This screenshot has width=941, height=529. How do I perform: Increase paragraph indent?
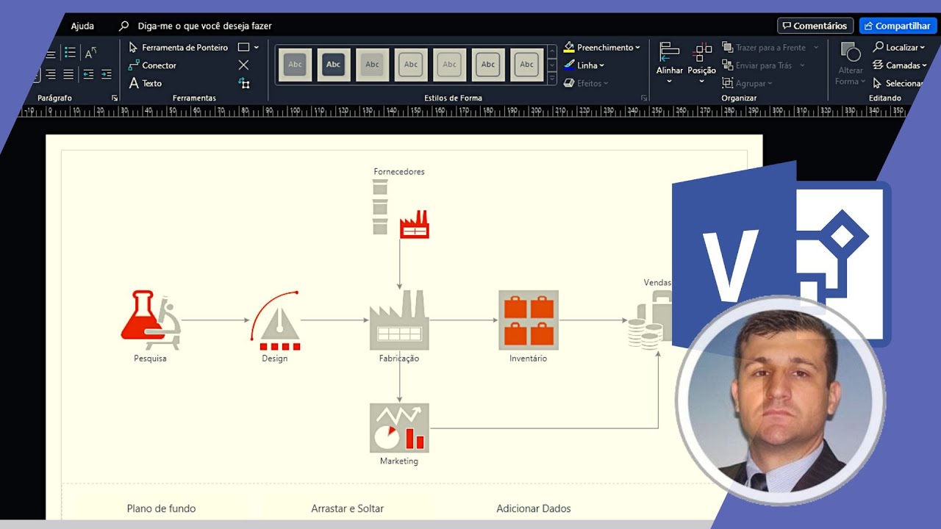(x=107, y=74)
